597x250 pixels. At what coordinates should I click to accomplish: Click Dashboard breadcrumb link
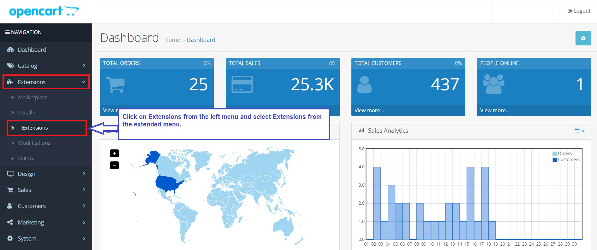pos(201,40)
